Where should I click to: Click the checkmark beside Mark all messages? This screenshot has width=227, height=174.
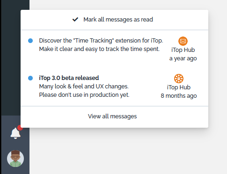[x=75, y=20]
